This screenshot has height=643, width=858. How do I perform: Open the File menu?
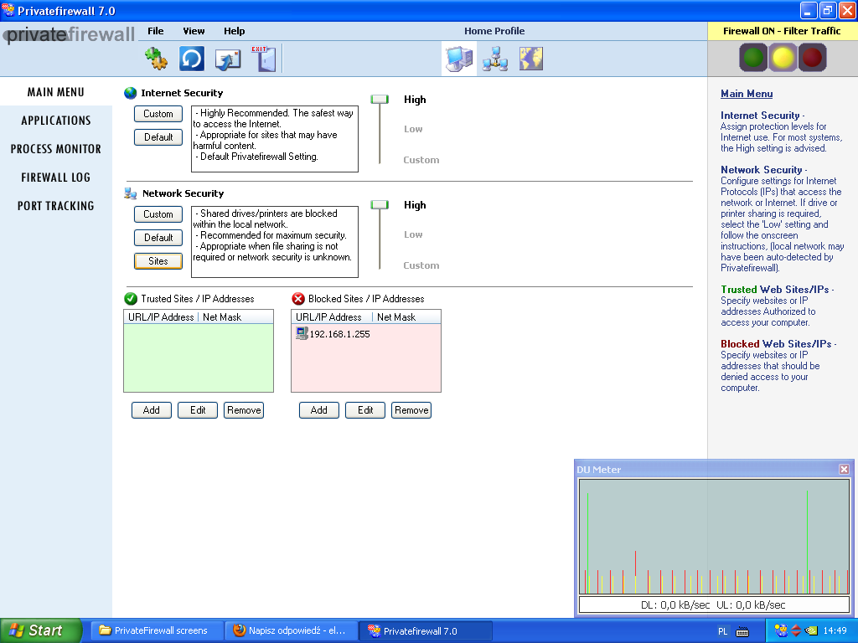click(155, 31)
